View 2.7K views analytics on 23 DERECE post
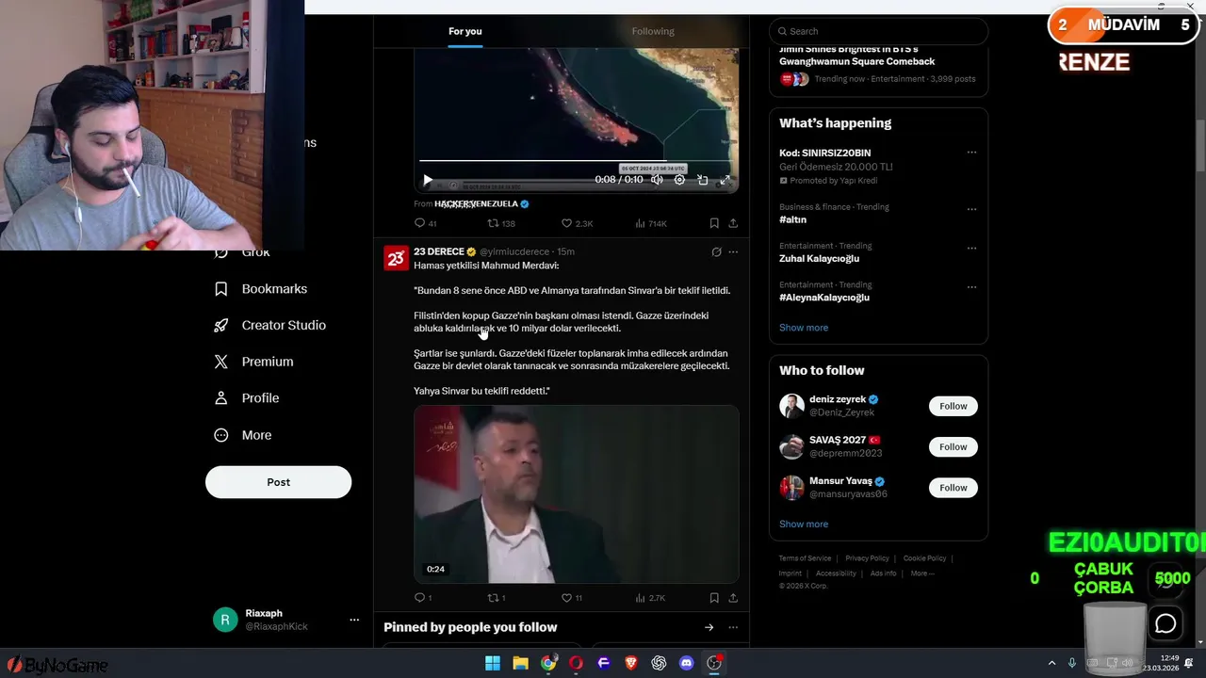This screenshot has width=1206, height=678. [x=651, y=598]
